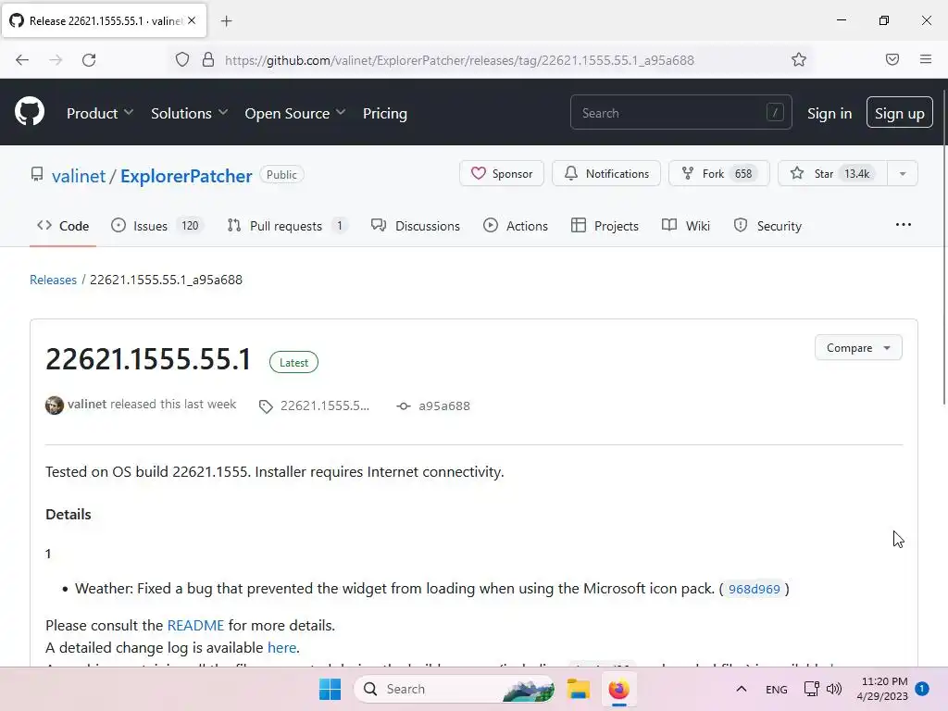Open valinet user profile link

tap(79, 176)
